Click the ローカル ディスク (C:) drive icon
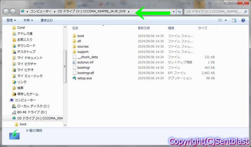Image resolution: width=251 pixels, height=147 pixels. pyautogui.click(x=14, y=106)
